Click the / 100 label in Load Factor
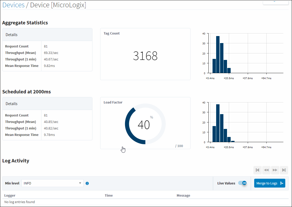Screen dimensions: 292x207 tap(179, 146)
